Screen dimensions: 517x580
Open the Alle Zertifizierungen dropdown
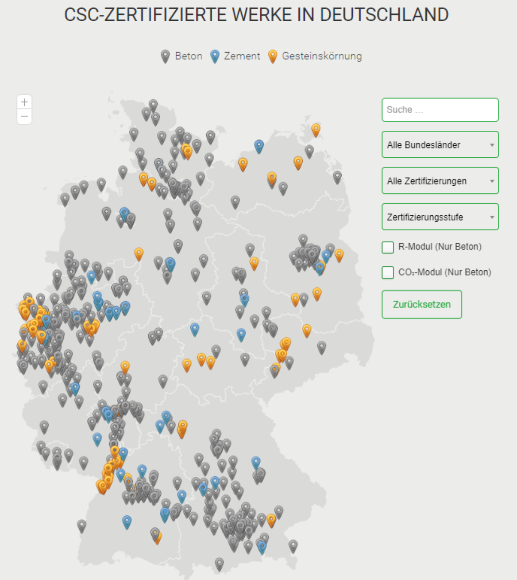coord(439,180)
